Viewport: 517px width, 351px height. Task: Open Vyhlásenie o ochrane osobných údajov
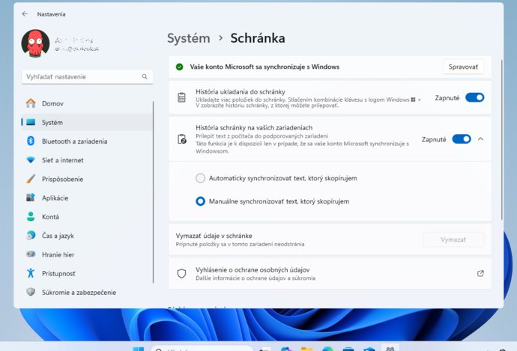click(330, 273)
